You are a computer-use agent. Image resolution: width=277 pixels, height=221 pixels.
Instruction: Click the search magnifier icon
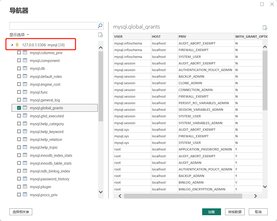[100, 26]
